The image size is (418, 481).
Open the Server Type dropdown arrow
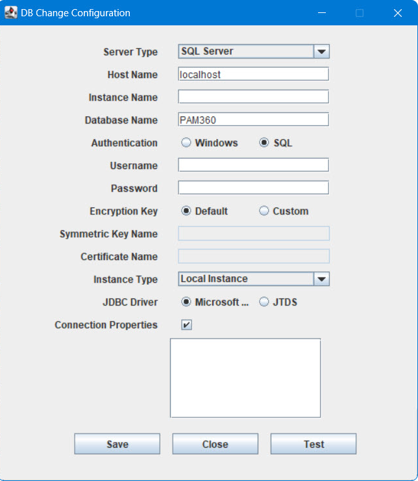tap(321, 51)
